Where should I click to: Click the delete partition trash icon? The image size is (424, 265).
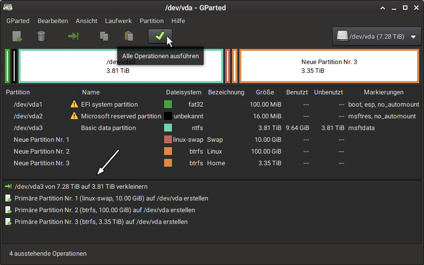(41, 36)
